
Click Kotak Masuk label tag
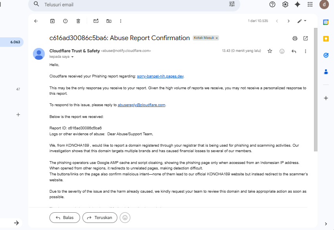click(204, 38)
